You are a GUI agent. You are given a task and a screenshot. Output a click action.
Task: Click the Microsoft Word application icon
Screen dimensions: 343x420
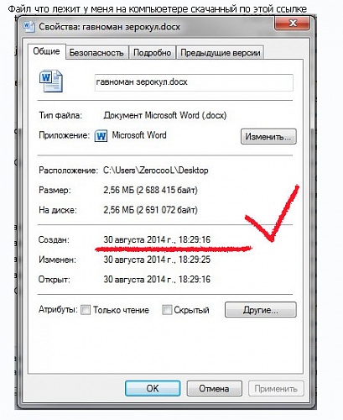click(x=101, y=136)
